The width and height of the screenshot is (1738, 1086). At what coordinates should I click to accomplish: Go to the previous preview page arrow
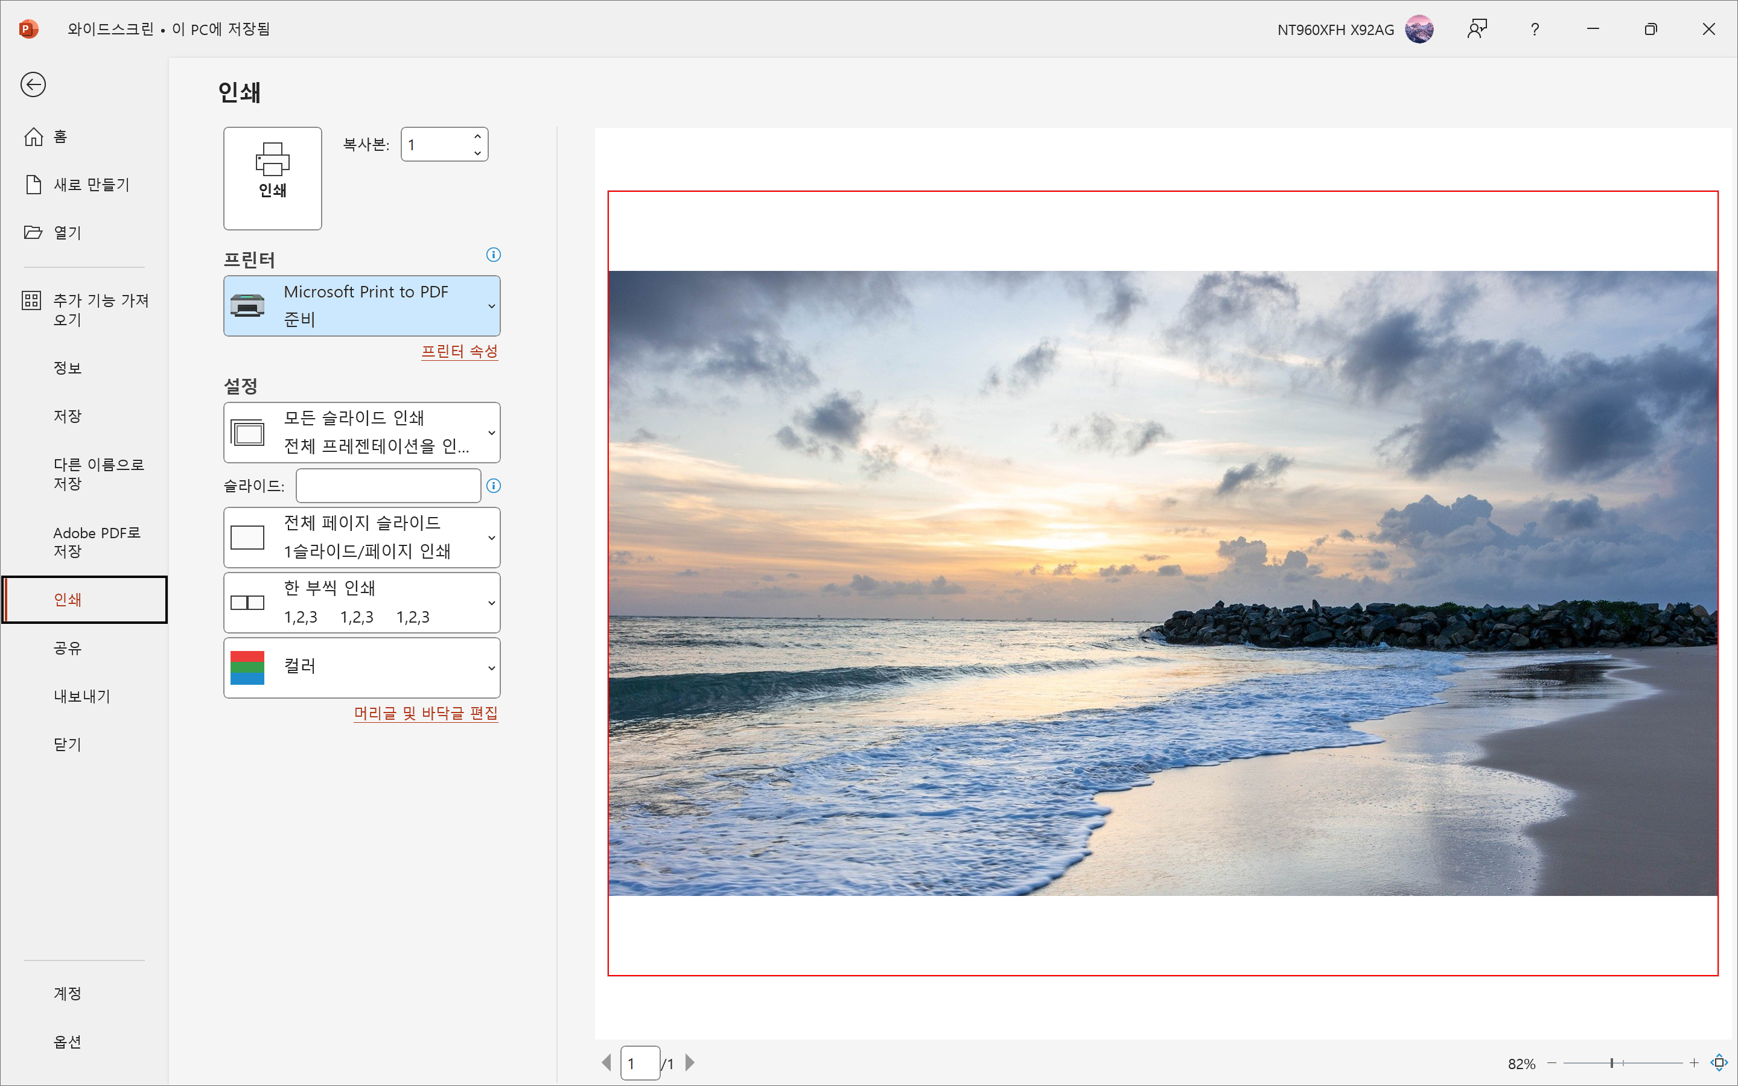click(607, 1062)
